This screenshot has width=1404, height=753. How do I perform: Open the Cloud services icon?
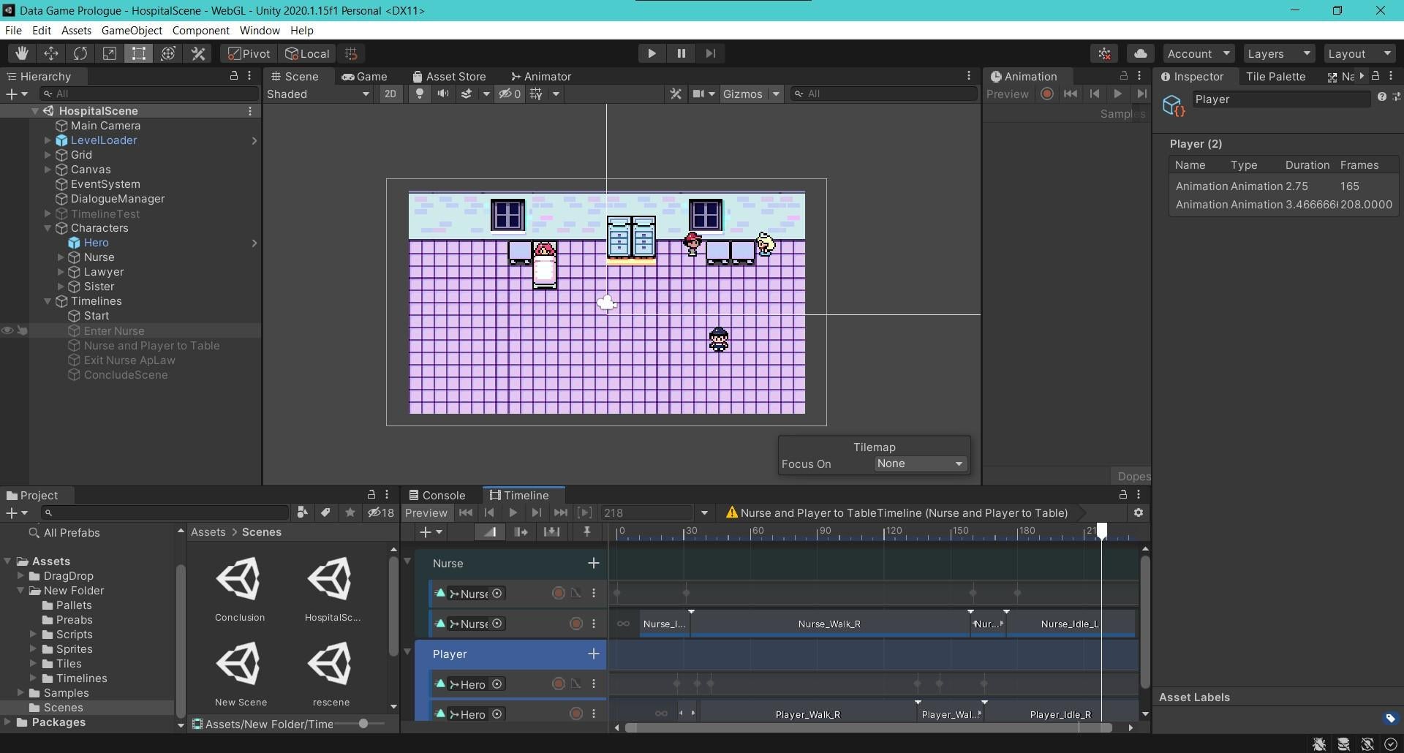tap(1140, 53)
